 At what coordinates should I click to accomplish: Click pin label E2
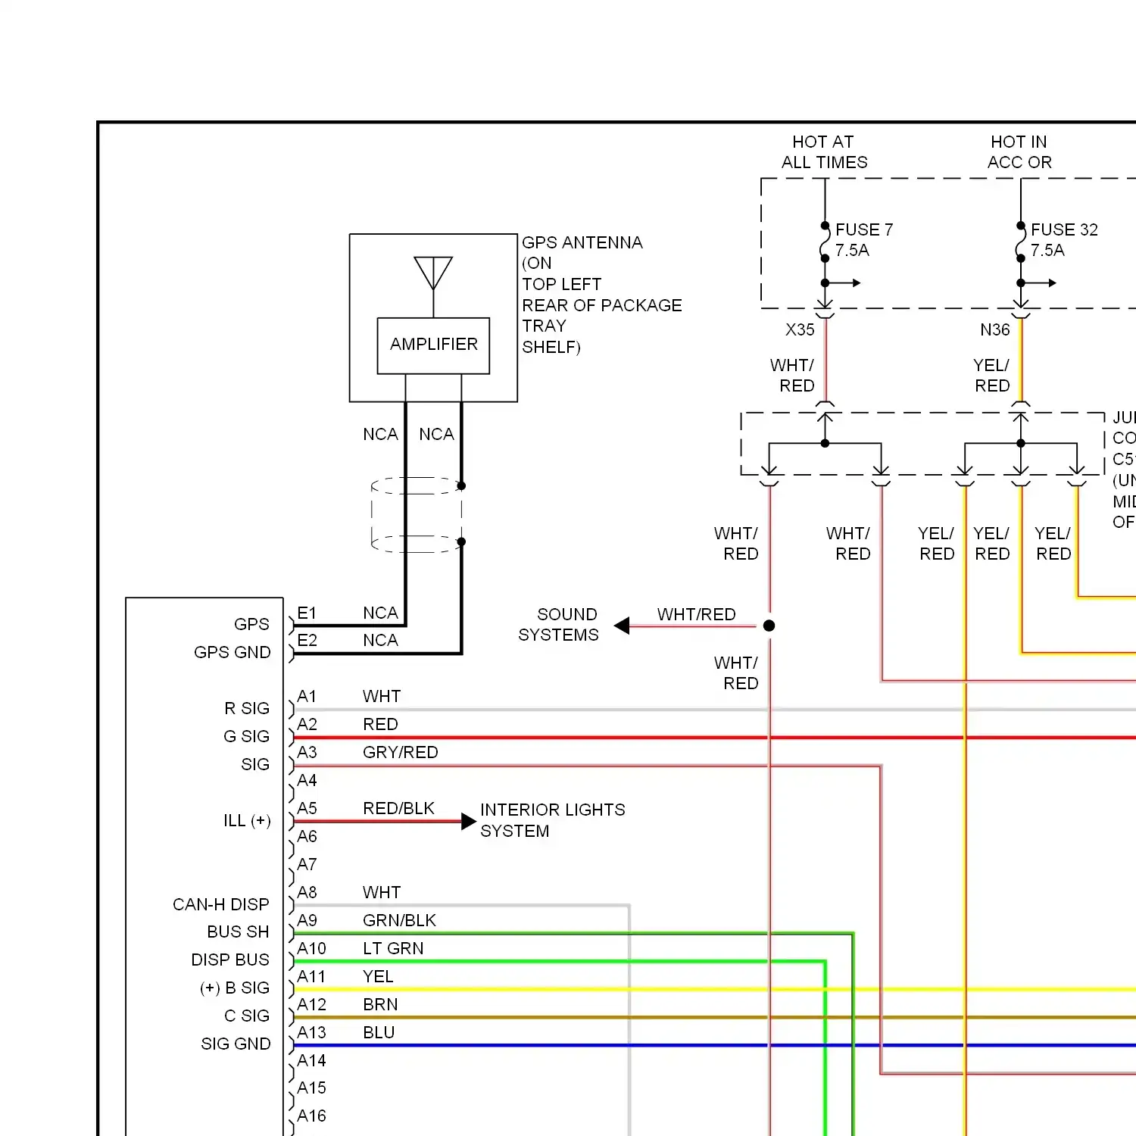tap(307, 641)
